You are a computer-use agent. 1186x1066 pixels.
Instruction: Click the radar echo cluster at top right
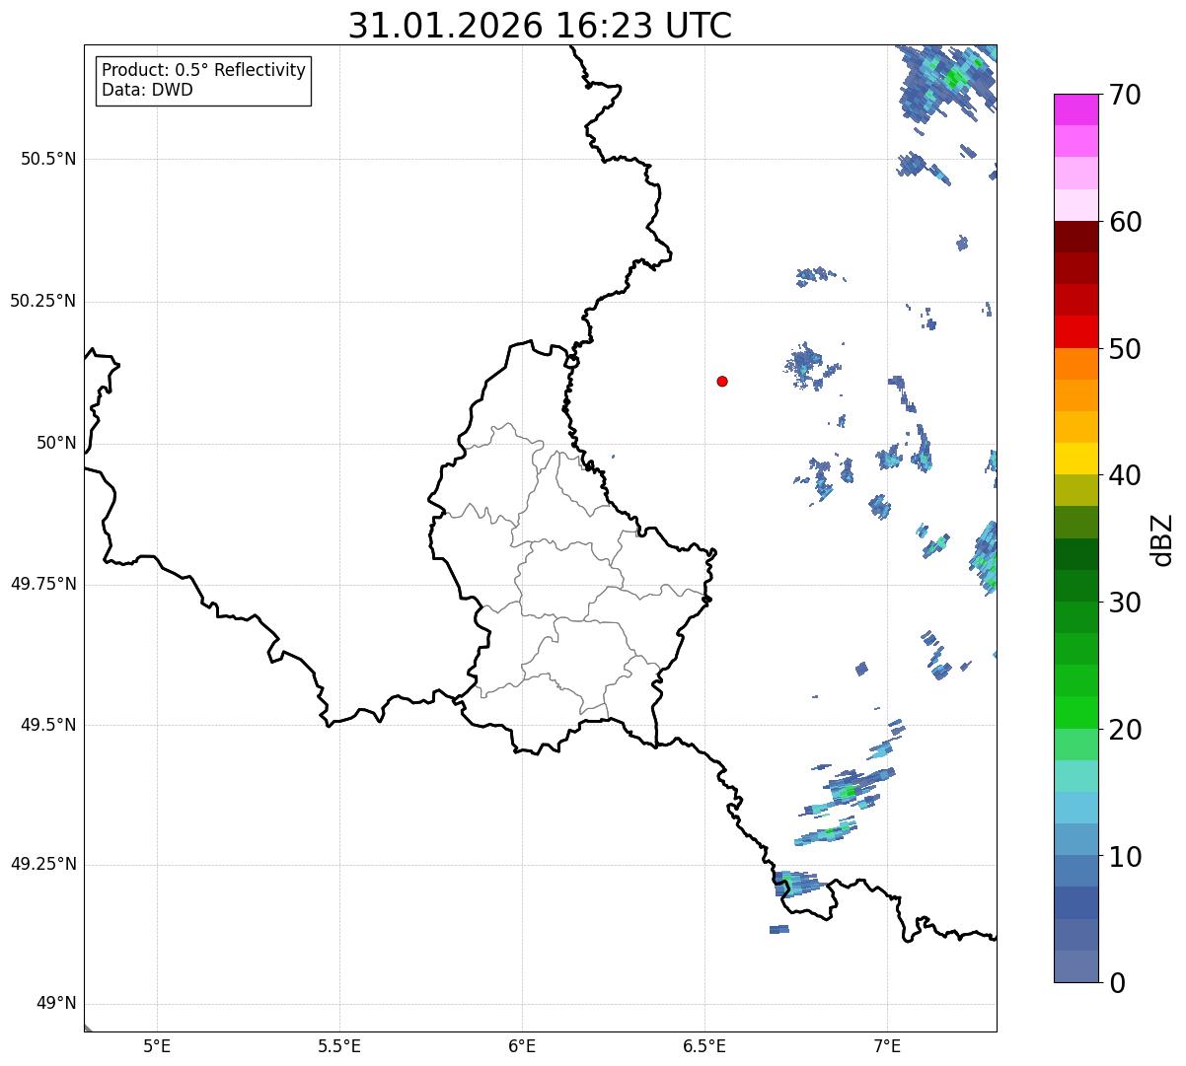point(947,81)
